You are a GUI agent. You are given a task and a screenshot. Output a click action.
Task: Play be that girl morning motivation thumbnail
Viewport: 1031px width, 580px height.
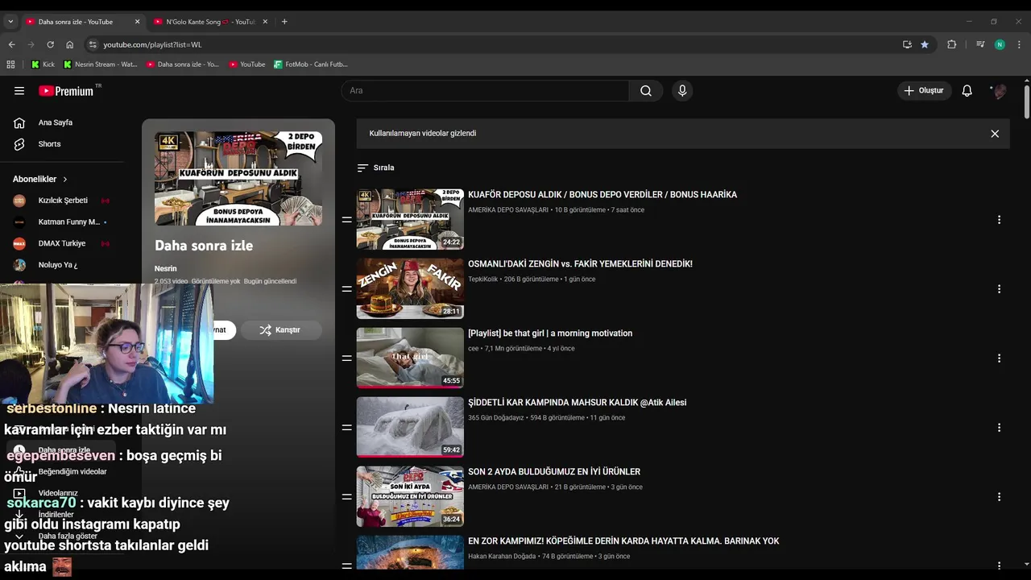pyautogui.click(x=410, y=358)
